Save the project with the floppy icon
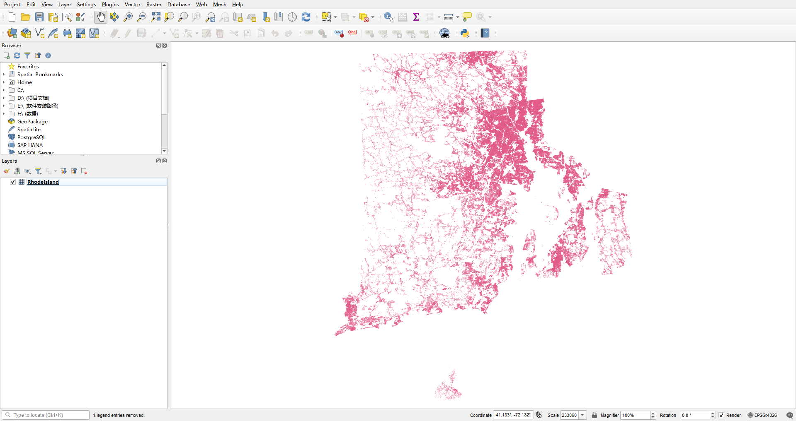The height and width of the screenshot is (421, 796). click(39, 17)
